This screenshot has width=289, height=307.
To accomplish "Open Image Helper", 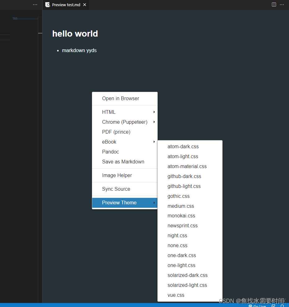I will 124,176.
